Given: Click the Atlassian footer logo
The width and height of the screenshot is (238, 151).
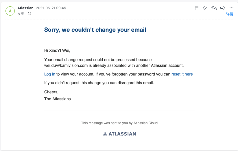Looking at the screenshot, I should click(119, 134).
